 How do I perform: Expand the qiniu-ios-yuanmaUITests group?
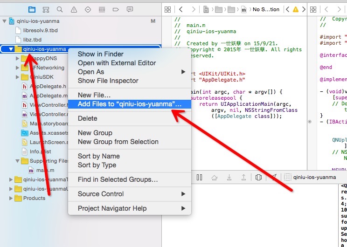pyautogui.click(x=11, y=189)
